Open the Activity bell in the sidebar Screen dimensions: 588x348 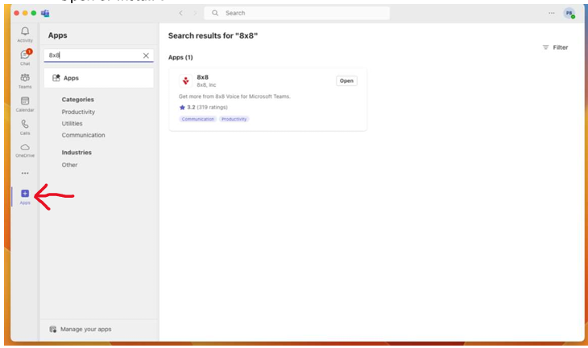(25, 35)
